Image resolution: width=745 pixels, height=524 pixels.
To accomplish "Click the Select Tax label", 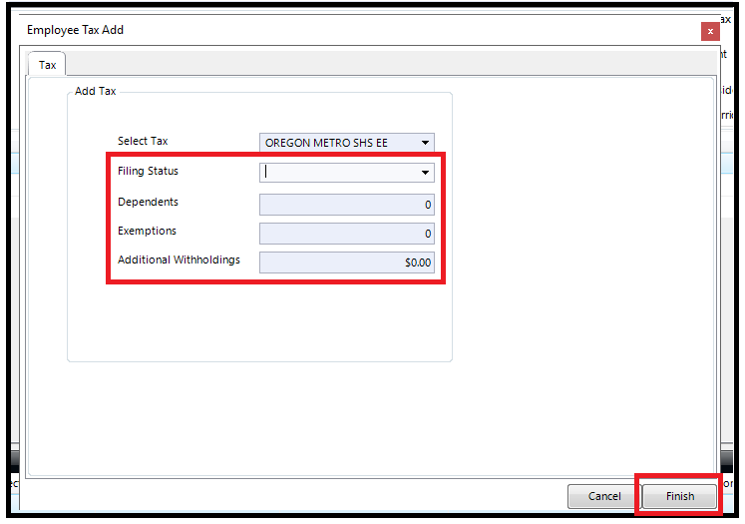I will tap(143, 141).
